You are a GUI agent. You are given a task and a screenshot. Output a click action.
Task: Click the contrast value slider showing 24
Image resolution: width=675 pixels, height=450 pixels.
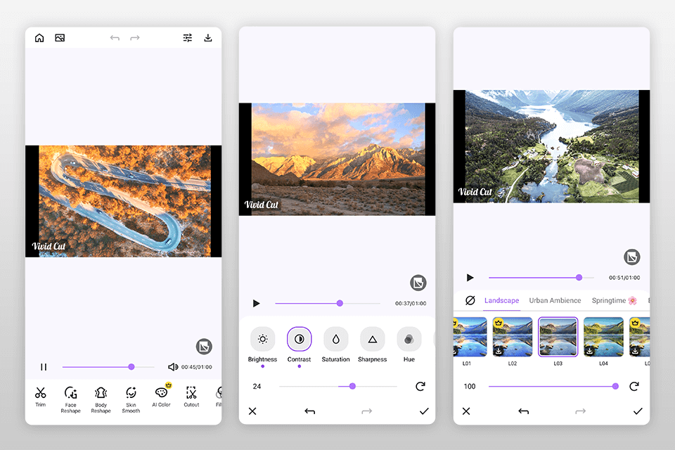coord(338,386)
